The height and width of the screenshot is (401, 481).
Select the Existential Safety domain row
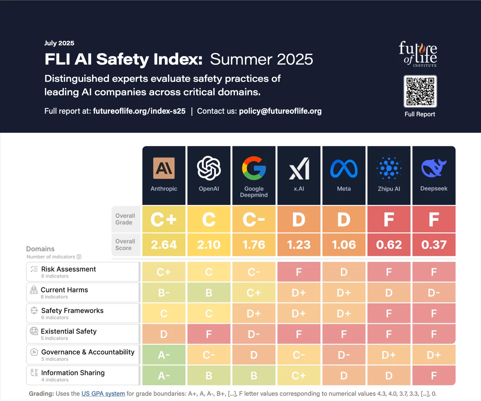[83, 334]
